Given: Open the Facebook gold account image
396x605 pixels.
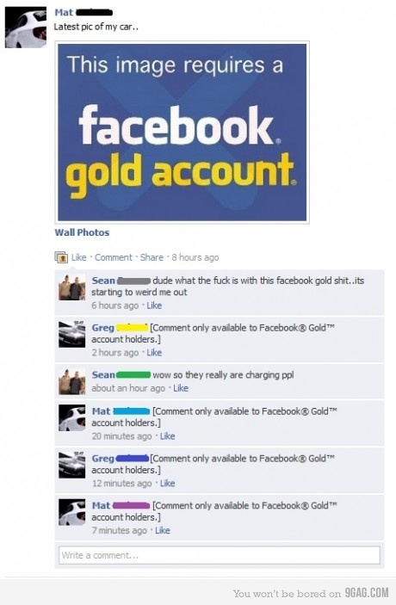Looking at the screenshot, I should click(183, 133).
